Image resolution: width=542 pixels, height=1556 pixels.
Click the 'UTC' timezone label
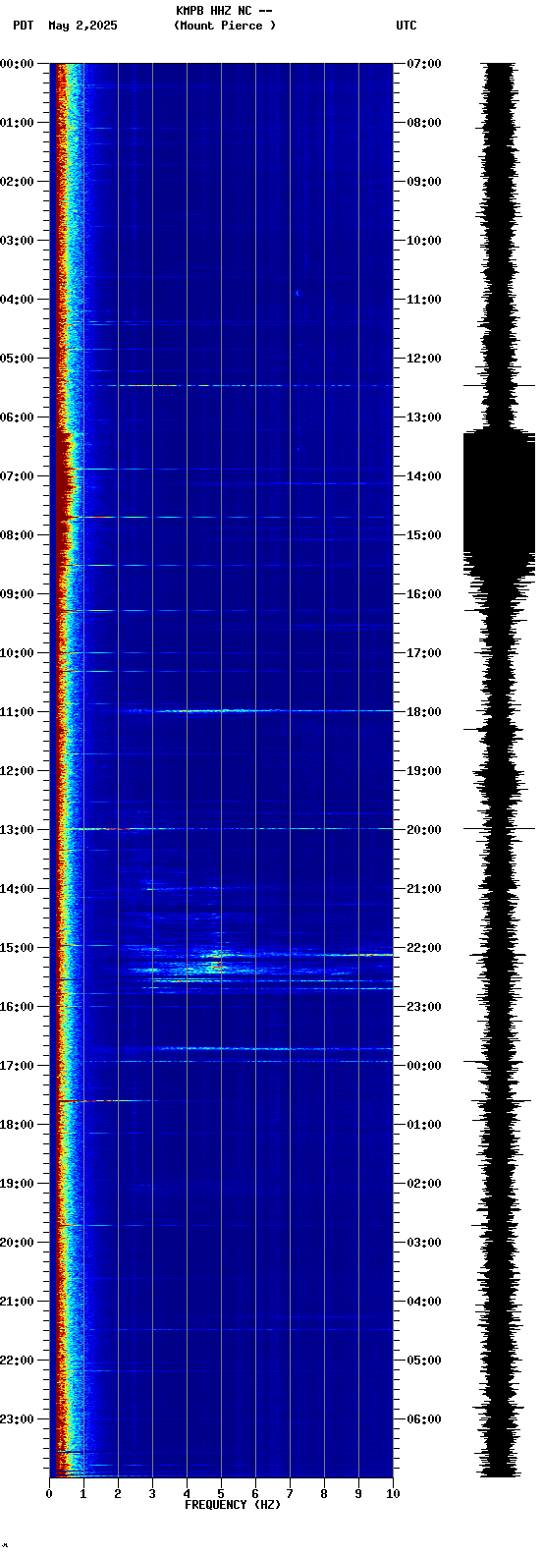pos(406,26)
